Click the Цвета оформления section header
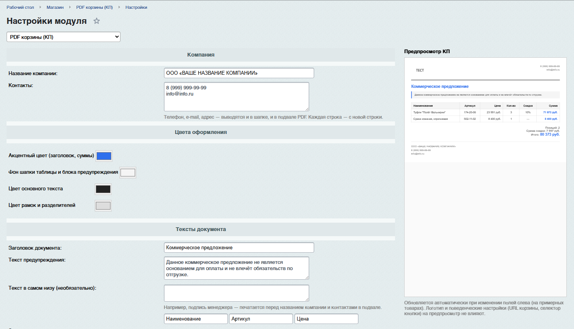574x329 pixels. point(201,132)
